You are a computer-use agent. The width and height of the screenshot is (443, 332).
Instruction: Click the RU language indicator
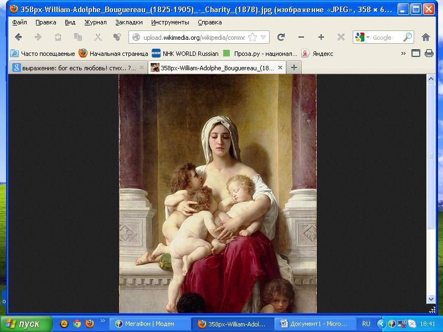click(366, 324)
